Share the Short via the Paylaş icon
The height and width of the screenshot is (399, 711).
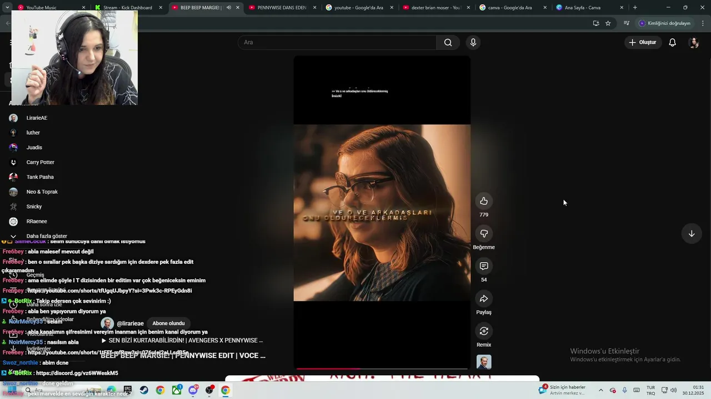484,299
